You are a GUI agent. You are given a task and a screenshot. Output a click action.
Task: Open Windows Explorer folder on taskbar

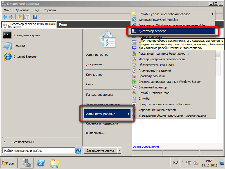point(55,163)
